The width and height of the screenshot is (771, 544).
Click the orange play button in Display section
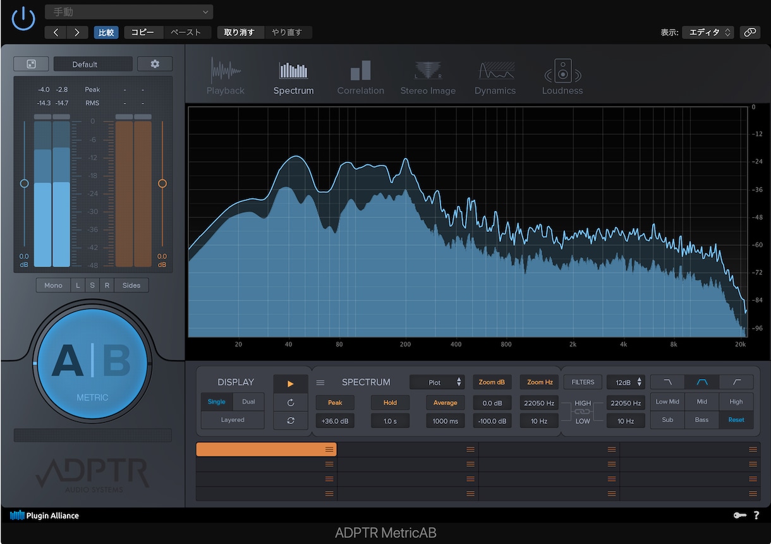point(291,384)
